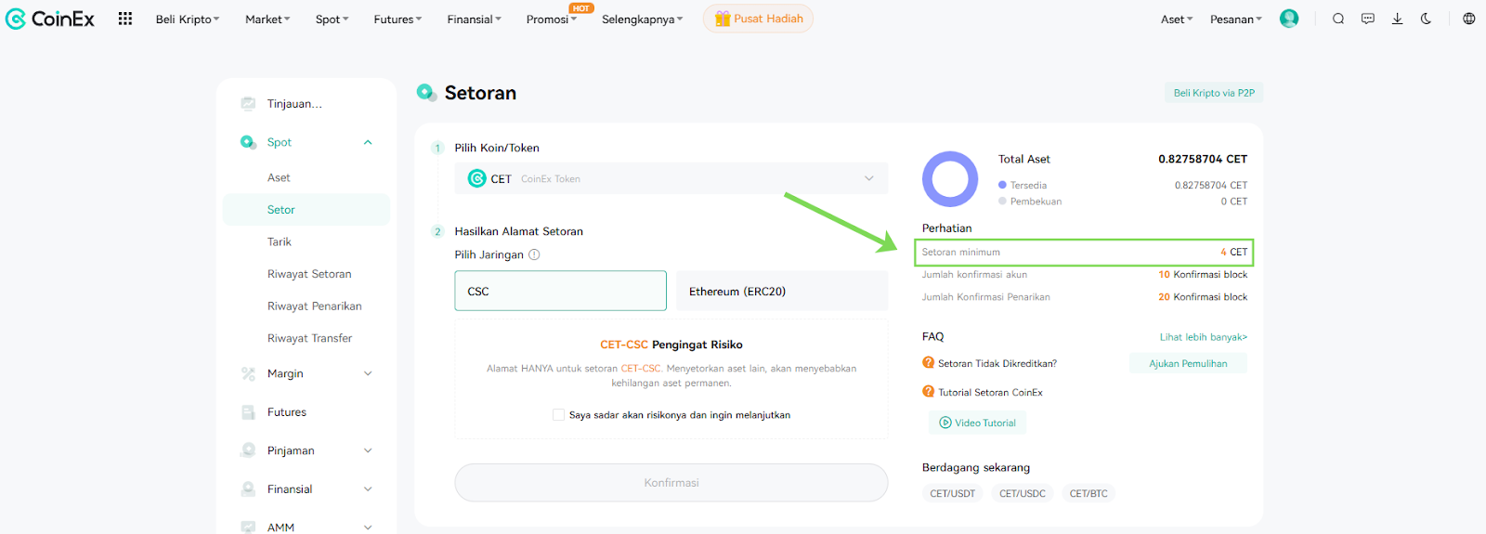This screenshot has height=534, width=1486.
Task: Open the messages chat icon
Action: click(x=1368, y=19)
